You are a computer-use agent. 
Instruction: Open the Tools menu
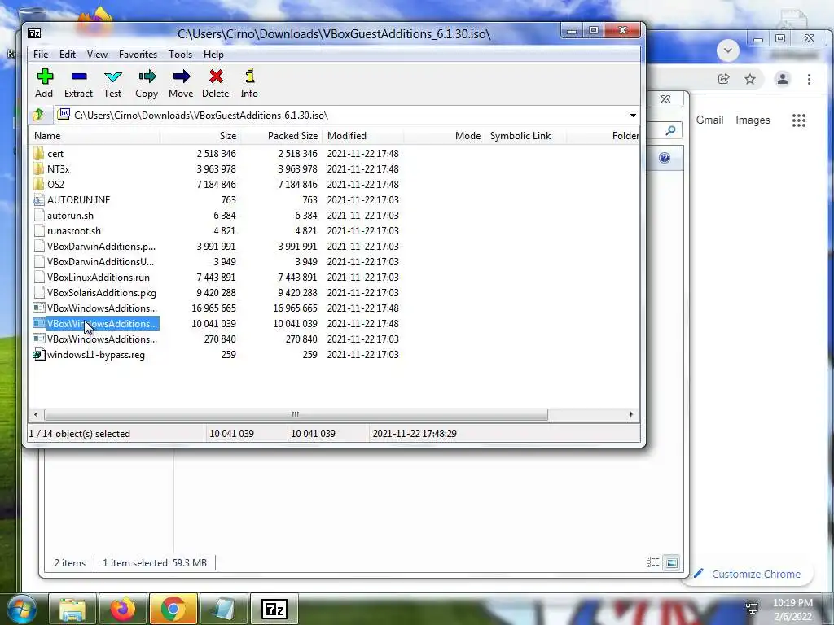pyautogui.click(x=180, y=55)
